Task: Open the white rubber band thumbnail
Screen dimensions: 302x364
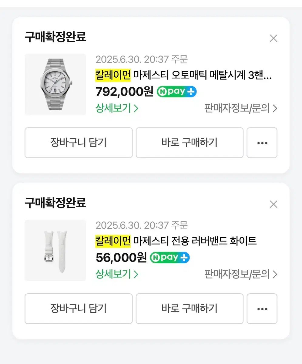Action: coord(55,250)
